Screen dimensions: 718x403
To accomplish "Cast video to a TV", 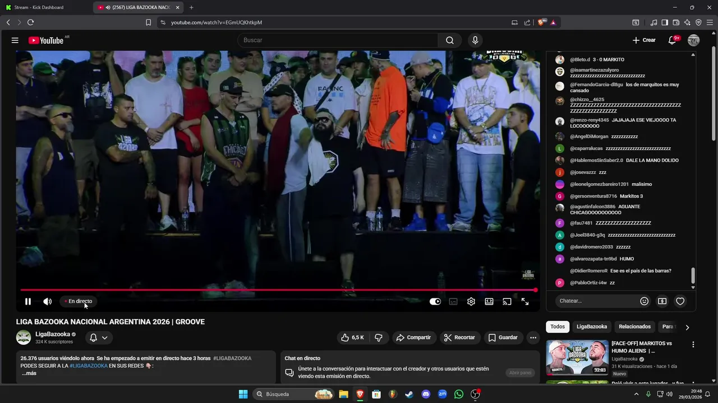I will [x=507, y=302].
